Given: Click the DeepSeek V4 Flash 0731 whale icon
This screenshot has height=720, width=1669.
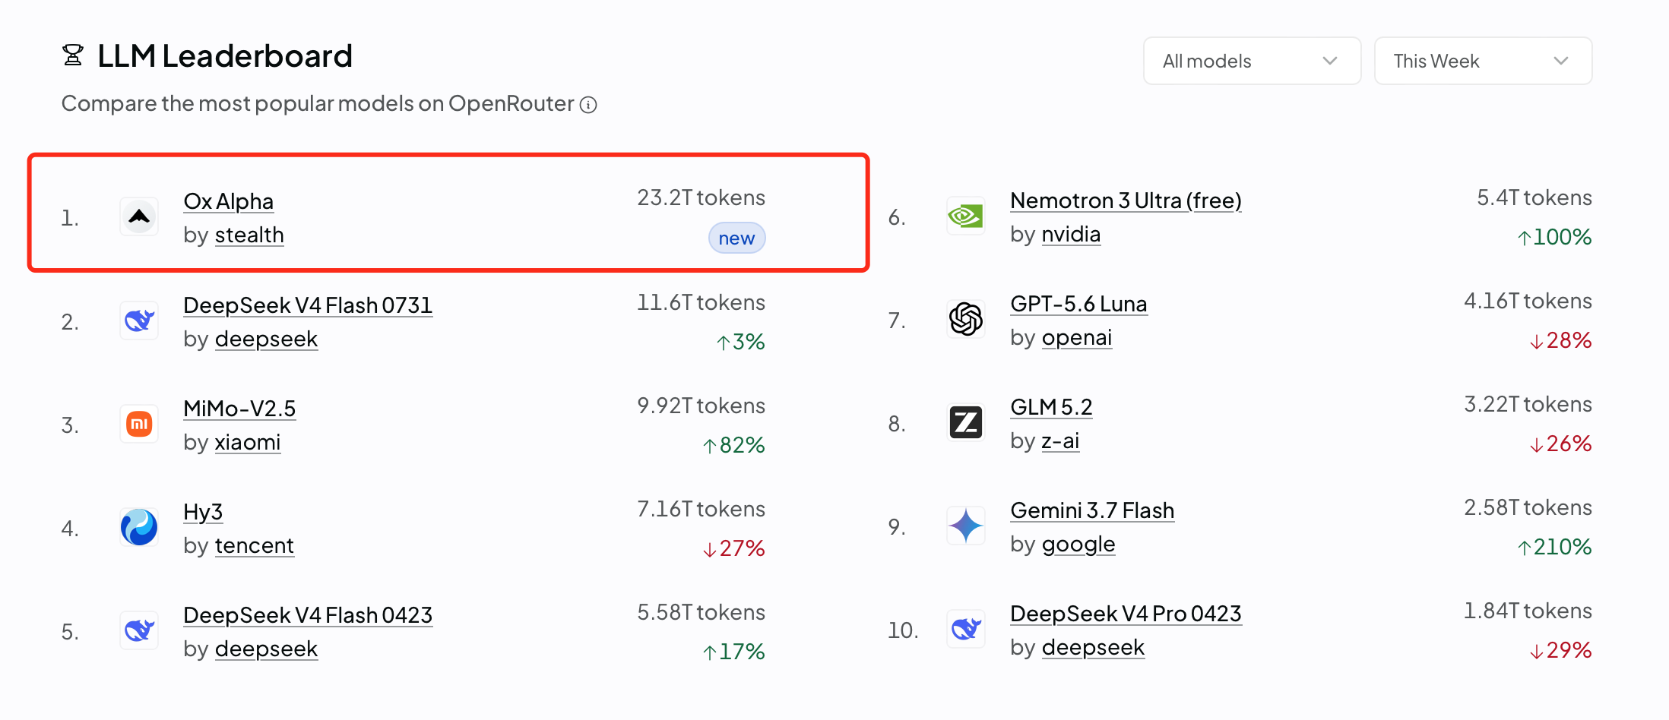Looking at the screenshot, I should [x=139, y=321].
